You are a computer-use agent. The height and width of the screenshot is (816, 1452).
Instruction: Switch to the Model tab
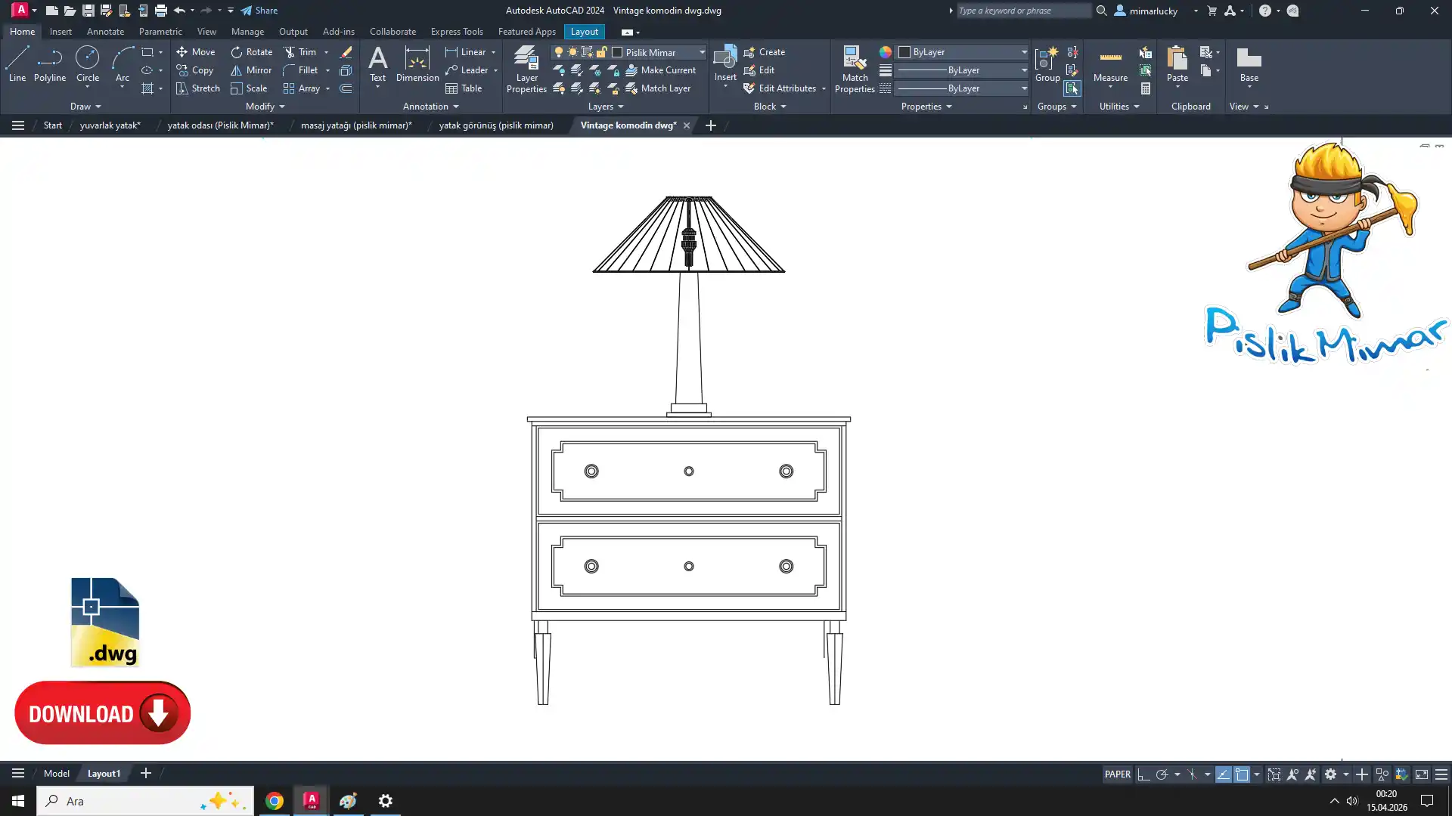(x=56, y=774)
